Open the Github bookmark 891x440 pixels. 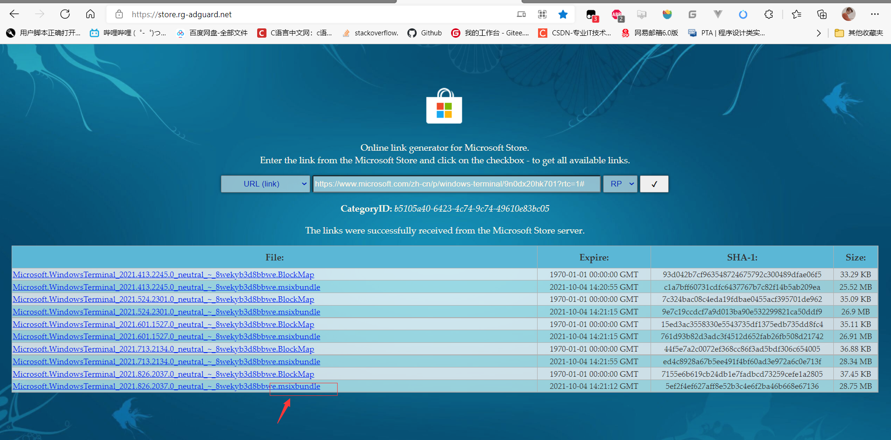425,33
